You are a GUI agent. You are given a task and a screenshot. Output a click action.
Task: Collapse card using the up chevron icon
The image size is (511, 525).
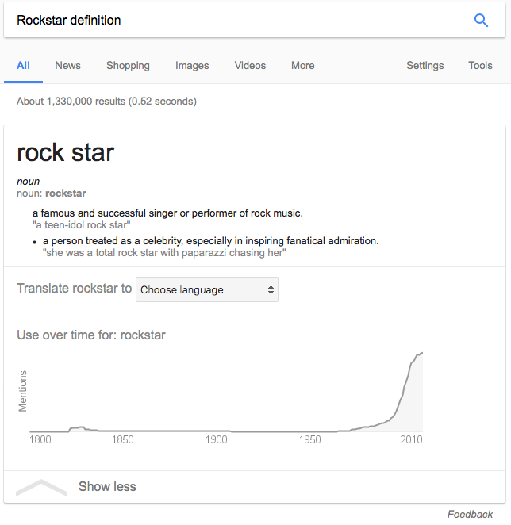pos(40,488)
